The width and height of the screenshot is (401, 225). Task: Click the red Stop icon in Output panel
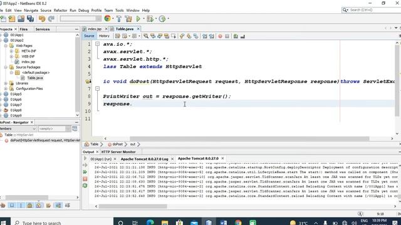click(x=85, y=179)
